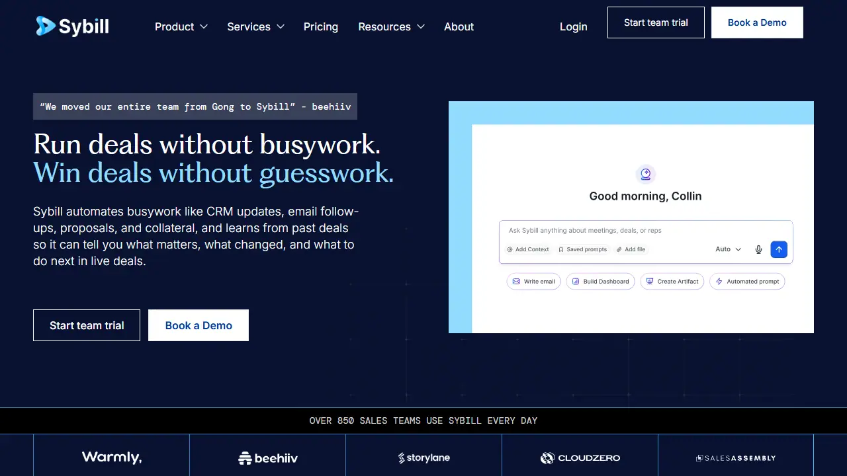Click the beehiiv testimonial quote banner

(195, 106)
